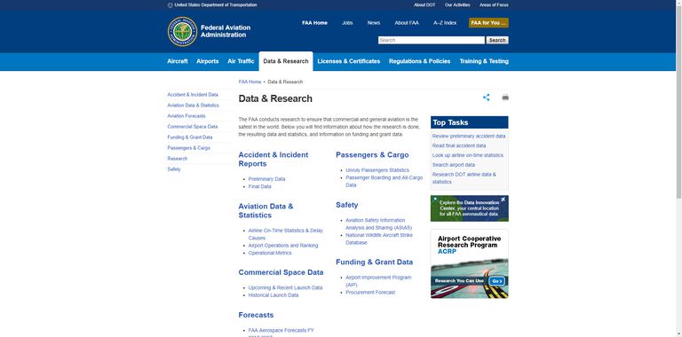The width and height of the screenshot is (682, 337).
Task: Click the Accident & Incident Reports heading
Action: click(274, 160)
